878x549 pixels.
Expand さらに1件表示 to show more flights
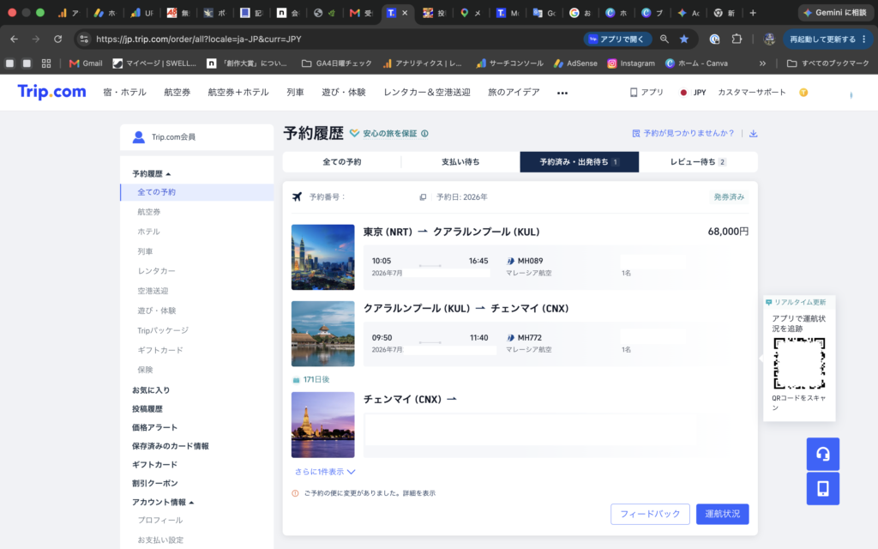[x=325, y=472]
